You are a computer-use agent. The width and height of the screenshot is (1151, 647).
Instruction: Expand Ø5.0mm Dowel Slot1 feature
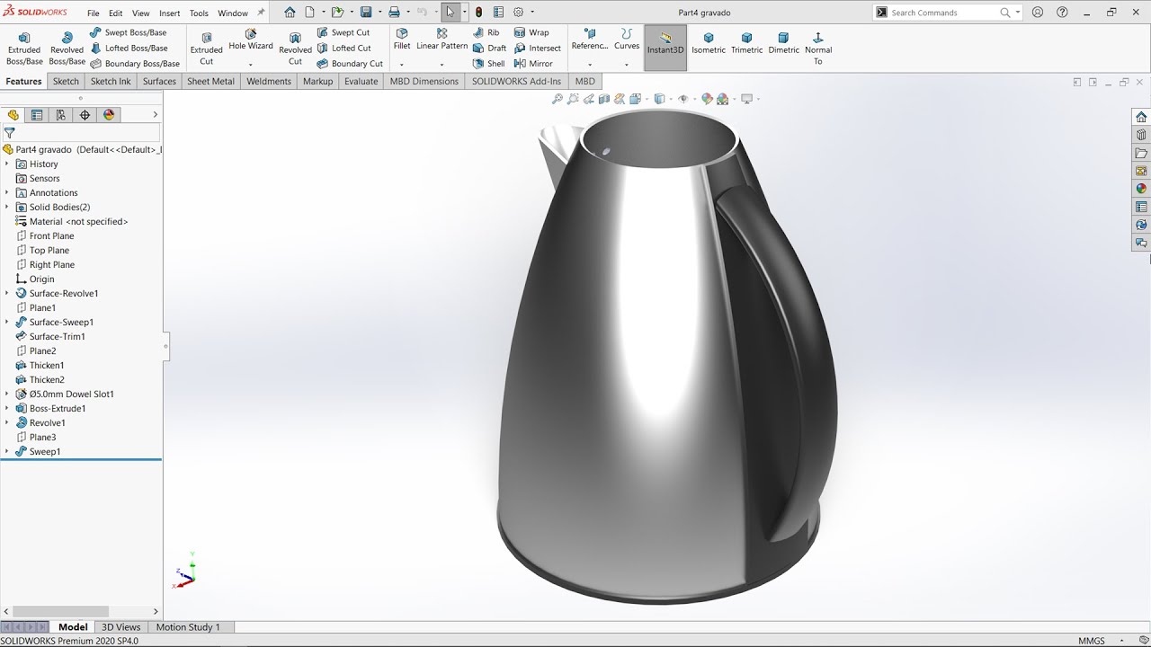click(x=7, y=394)
